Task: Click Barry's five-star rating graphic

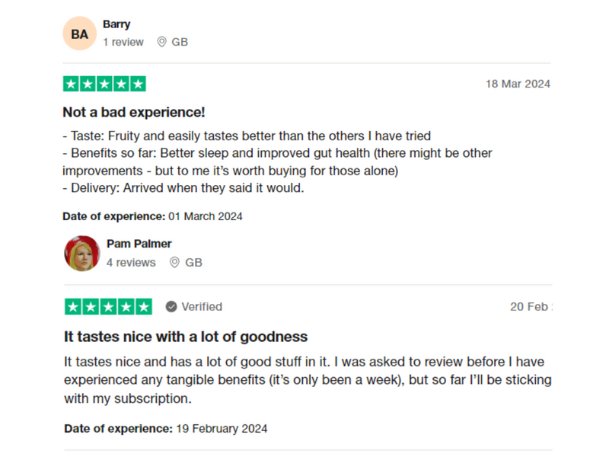Action: coord(104,84)
